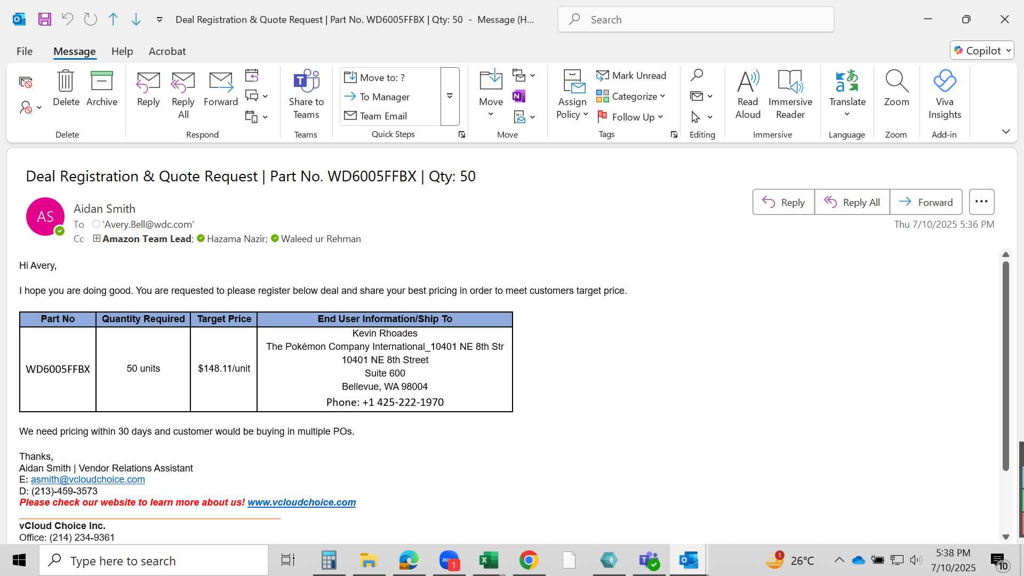Viewport: 1024px width, 576px height.
Task: Open Microsoft Teams from the taskbar
Action: pos(649,561)
